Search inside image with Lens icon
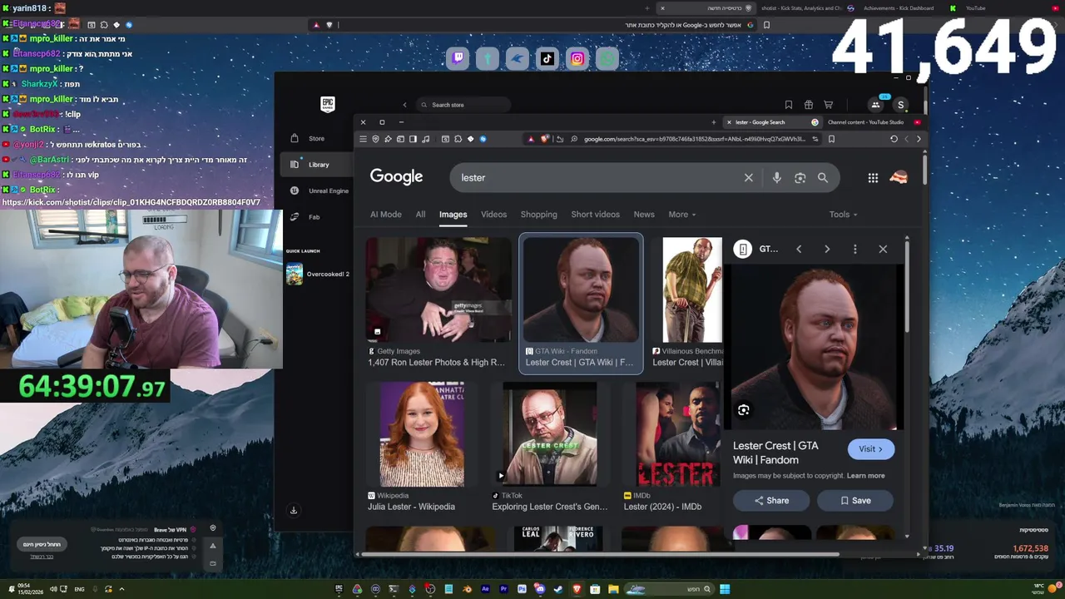 (744, 410)
